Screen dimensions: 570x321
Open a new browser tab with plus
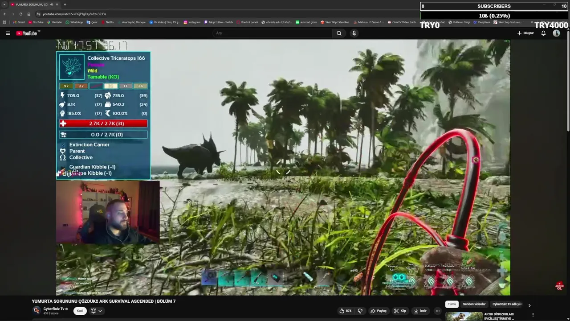click(x=65, y=4)
